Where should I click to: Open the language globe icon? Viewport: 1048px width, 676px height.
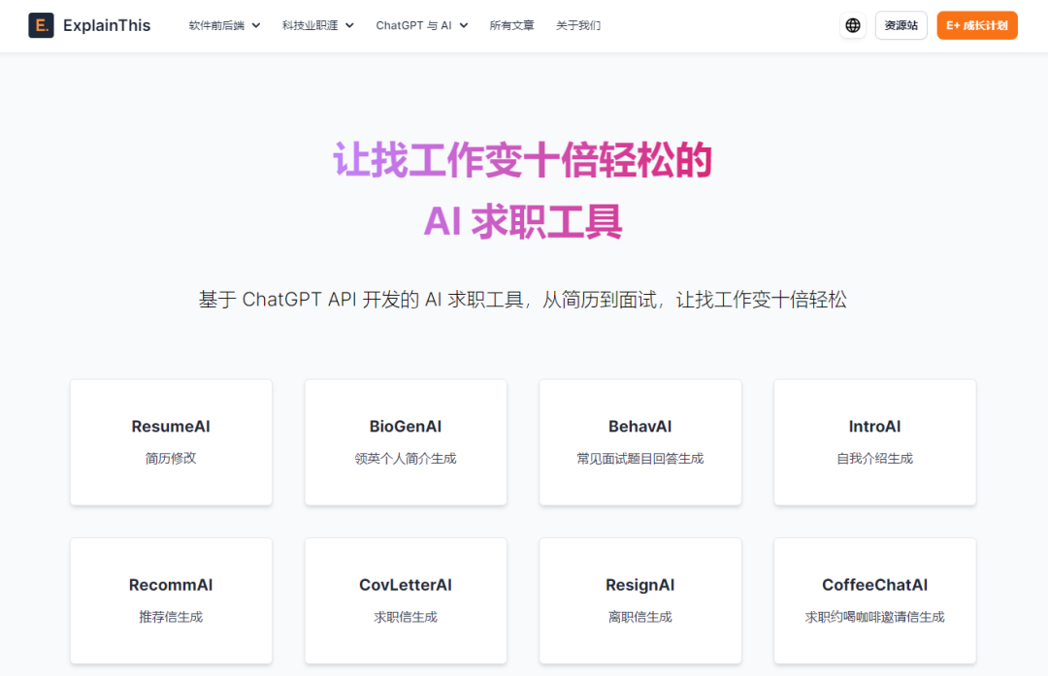[853, 25]
